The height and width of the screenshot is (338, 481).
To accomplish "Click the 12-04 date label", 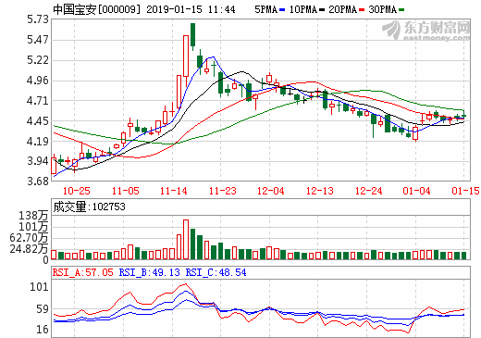I will (271, 191).
